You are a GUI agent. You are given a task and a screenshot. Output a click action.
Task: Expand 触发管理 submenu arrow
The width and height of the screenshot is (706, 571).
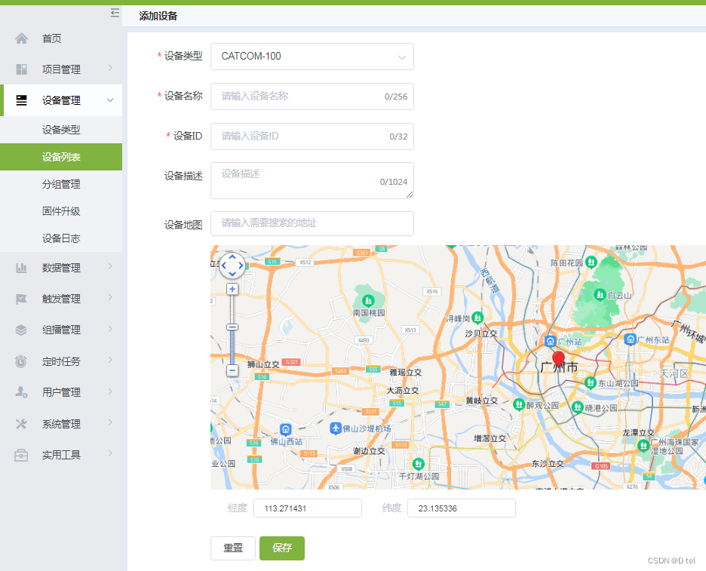110,298
